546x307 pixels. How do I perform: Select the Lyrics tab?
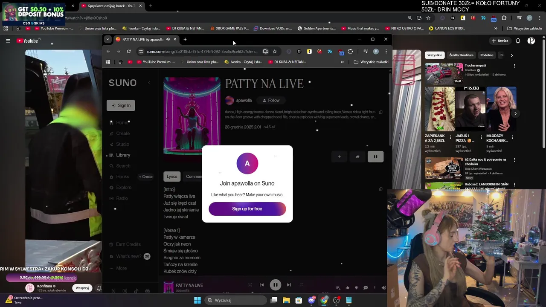tap(172, 177)
